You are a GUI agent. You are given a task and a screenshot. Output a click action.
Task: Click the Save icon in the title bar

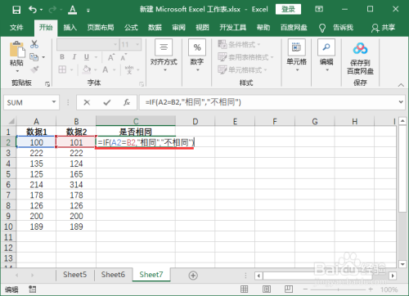coord(16,10)
